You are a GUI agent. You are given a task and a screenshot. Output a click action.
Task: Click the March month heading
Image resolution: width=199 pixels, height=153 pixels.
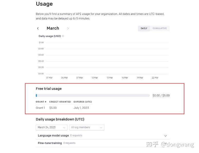(53, 28)
